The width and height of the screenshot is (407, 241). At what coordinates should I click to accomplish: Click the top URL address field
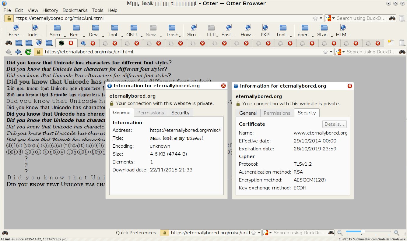[x=163, y=18]
